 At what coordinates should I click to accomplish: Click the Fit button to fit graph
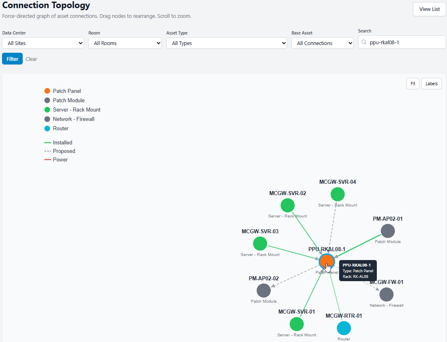point(413,84)
